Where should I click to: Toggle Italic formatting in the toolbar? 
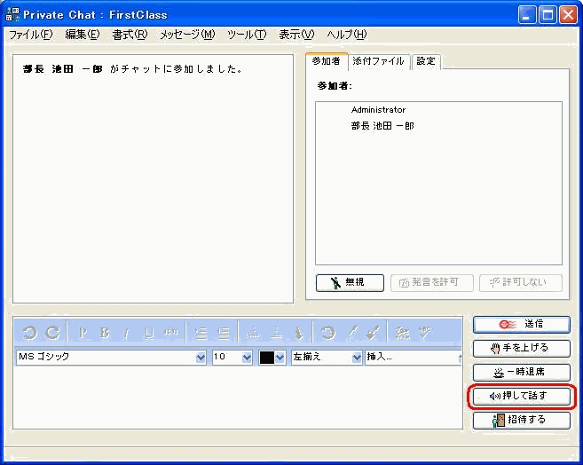coord(126,333)
